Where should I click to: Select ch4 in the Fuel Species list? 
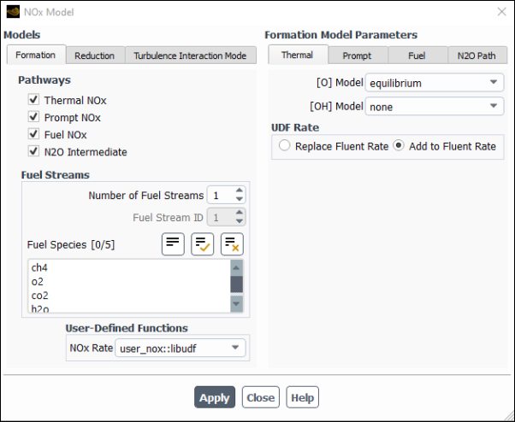[x=130, y=267]
